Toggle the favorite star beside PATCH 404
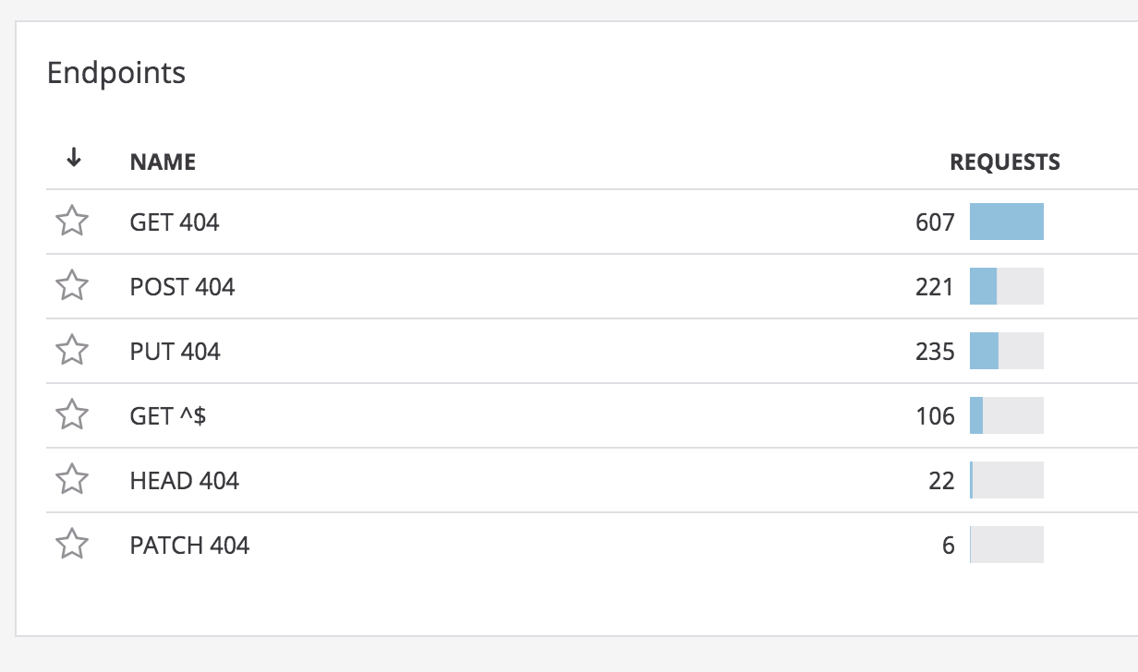This screenshot has width=1138, height=672. tap(73, 545)
